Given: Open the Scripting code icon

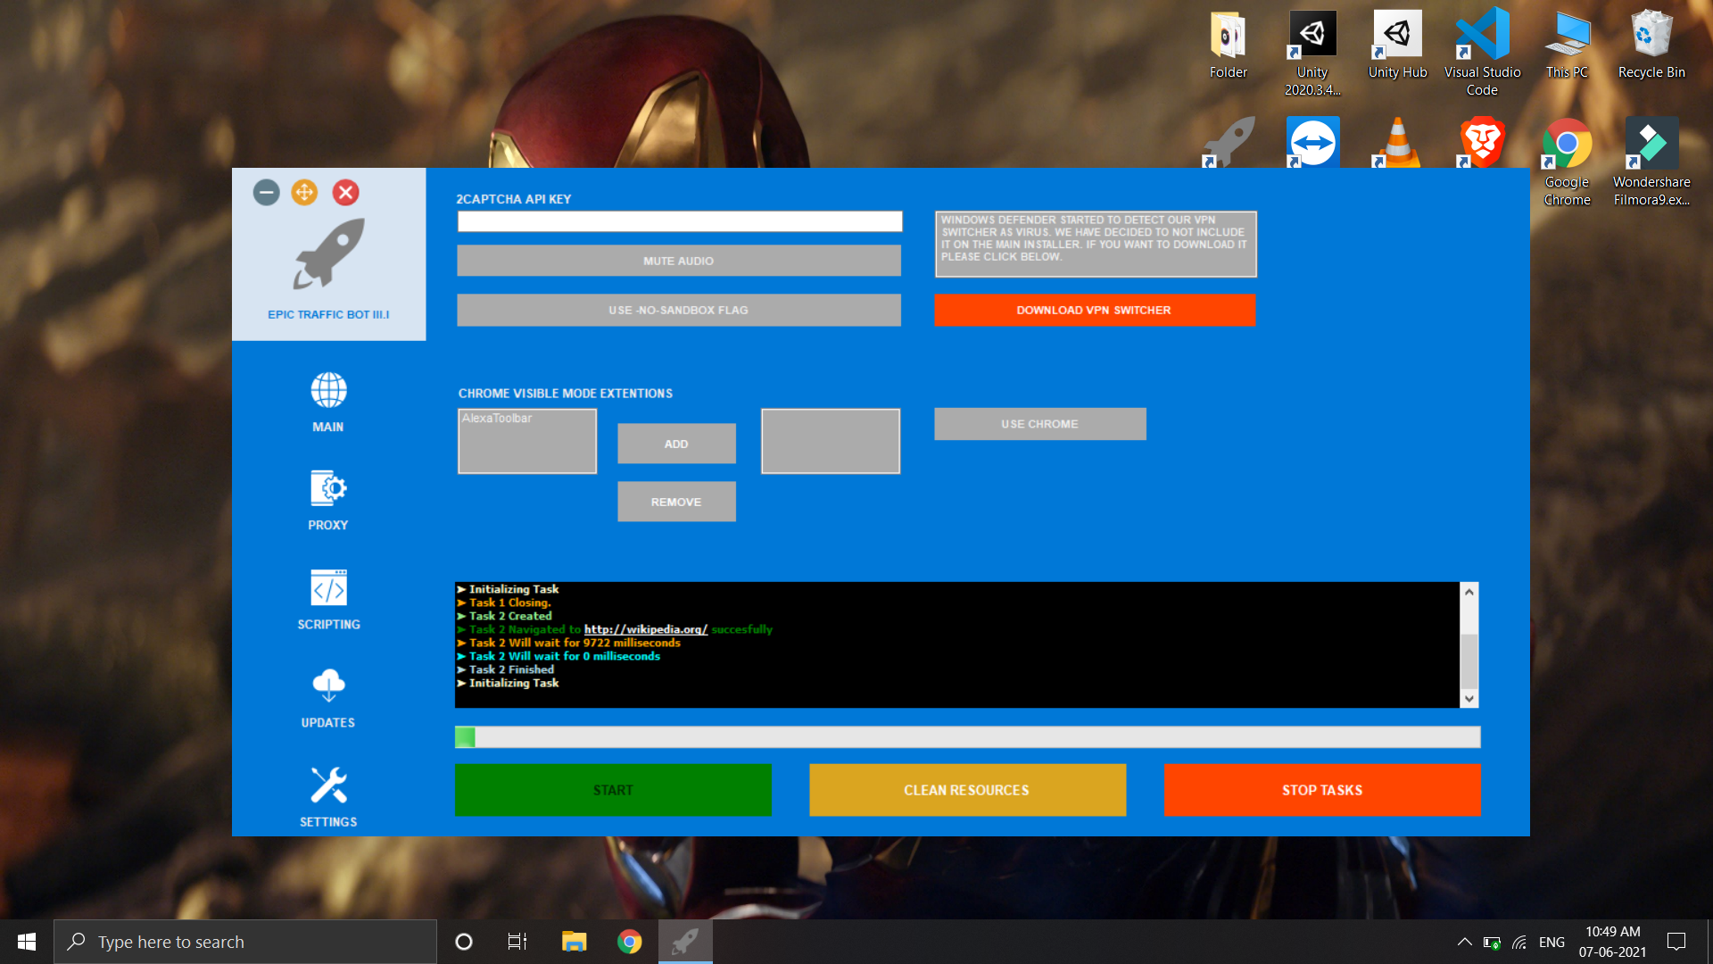Looking at the screenshot, I should pos(328,588).
